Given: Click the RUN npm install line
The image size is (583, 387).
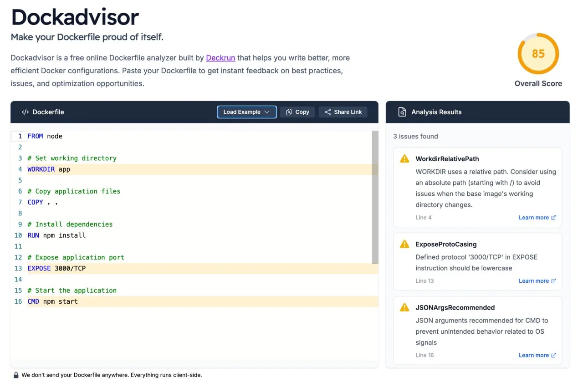Looking at the screenshot, I should point(203,235).
